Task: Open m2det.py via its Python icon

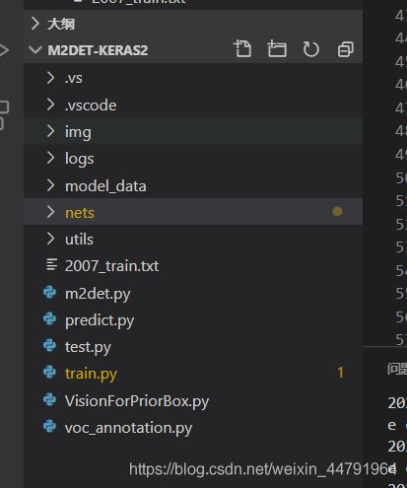Action: [x=49, y=293]
